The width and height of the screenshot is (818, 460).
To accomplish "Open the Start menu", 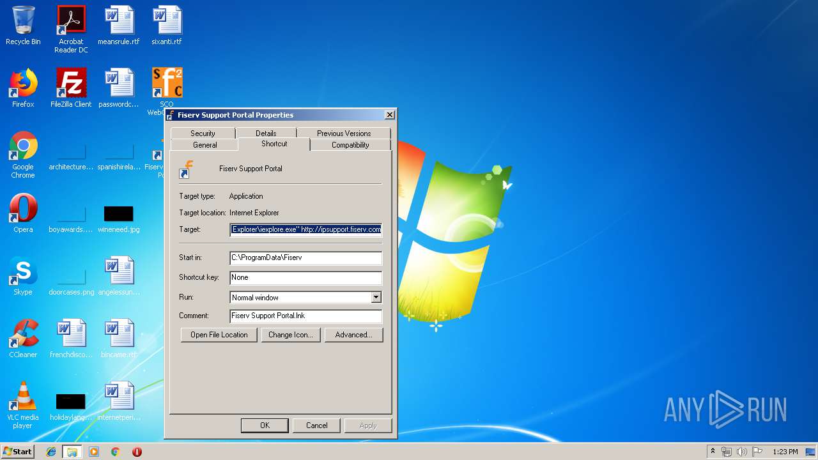I will pos(18,452).
